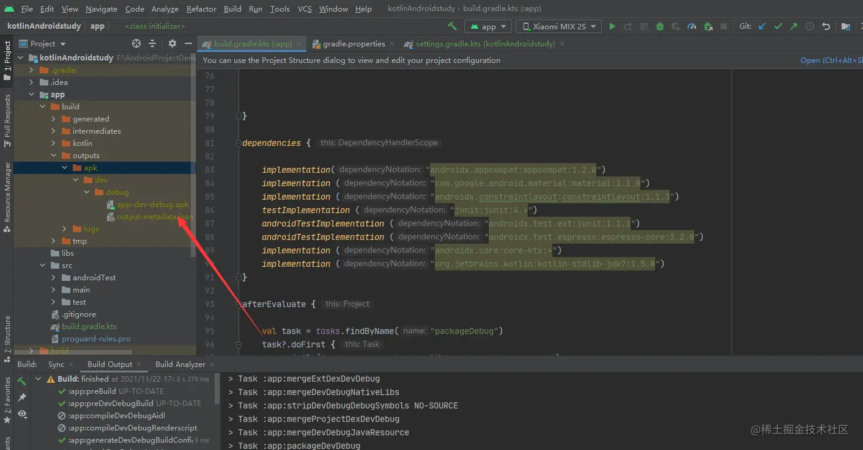Open the VCS menu
The width and height of the screenshot is (863, 450).
(305, 9)
